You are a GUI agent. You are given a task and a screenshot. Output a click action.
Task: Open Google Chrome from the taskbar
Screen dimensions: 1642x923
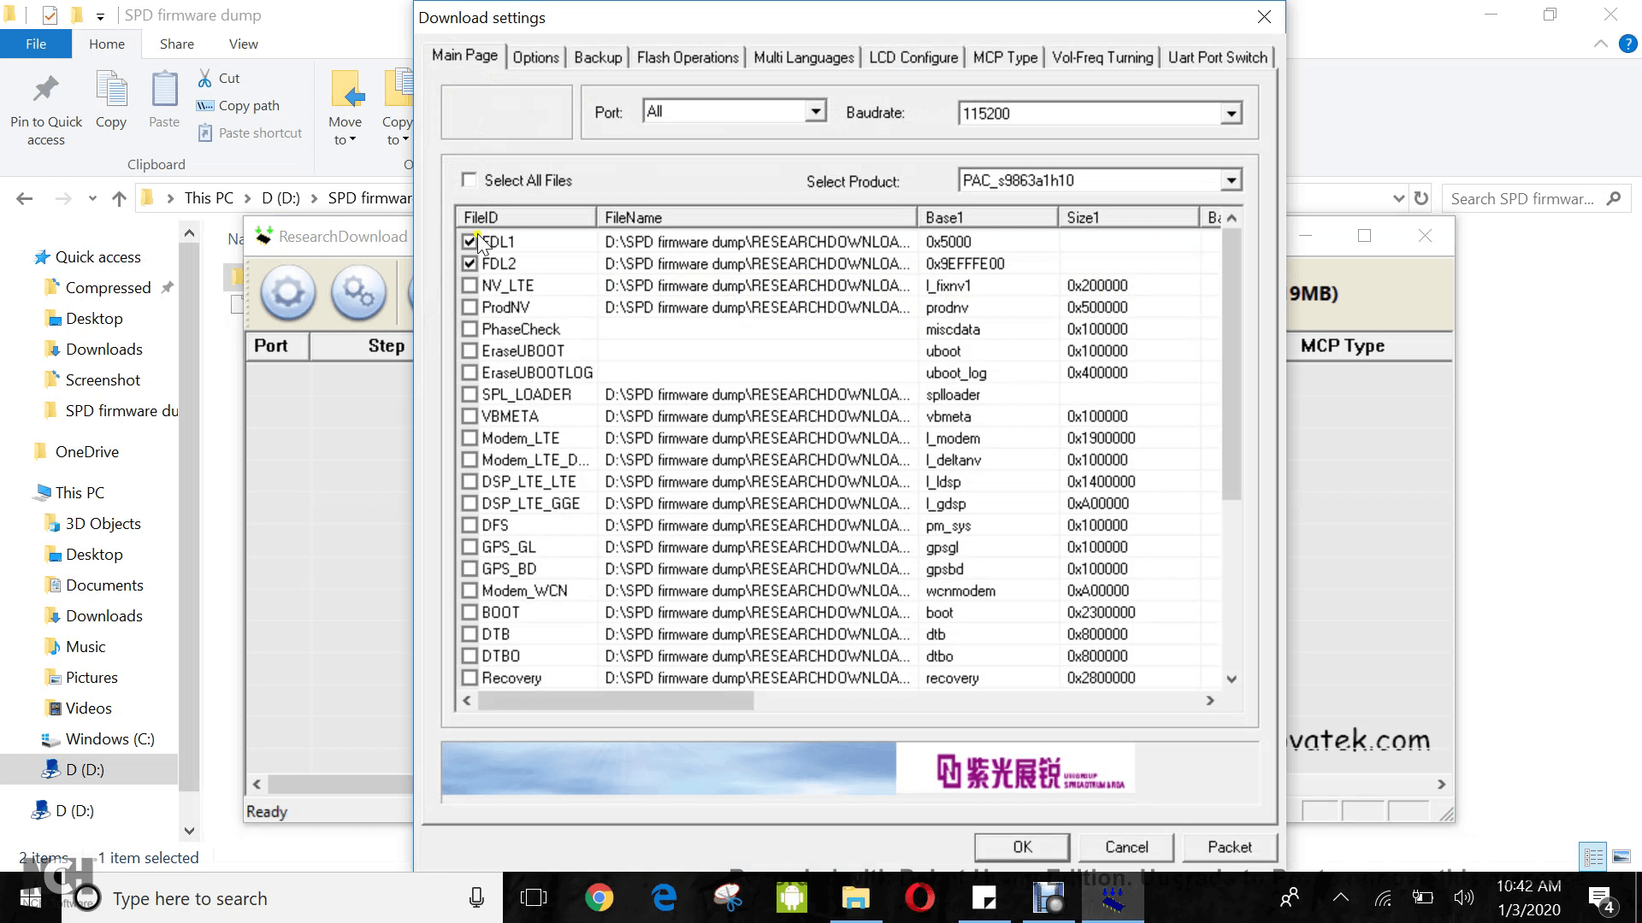pyautogui.click(x=599, y=898)
